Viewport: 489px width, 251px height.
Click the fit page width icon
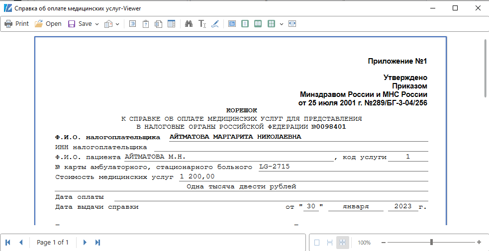coord(292,24)
